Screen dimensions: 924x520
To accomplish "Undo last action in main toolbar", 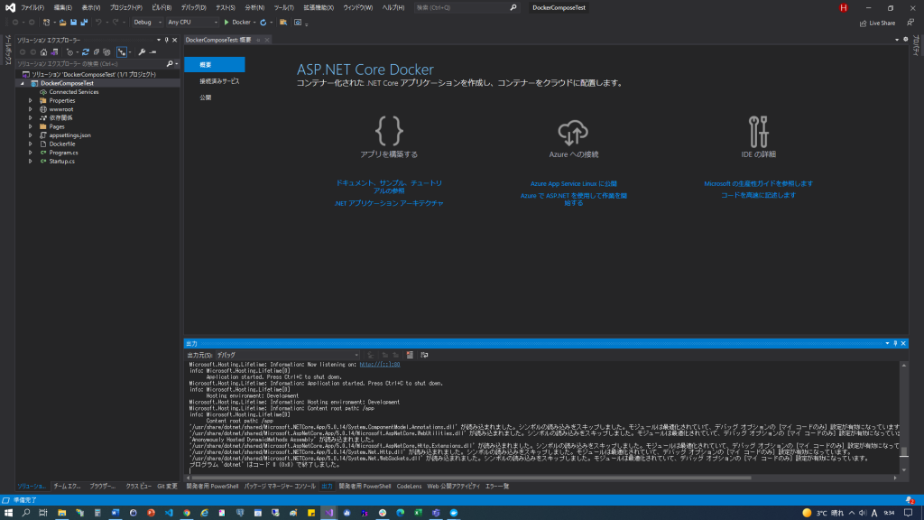I will click(98, 23).
